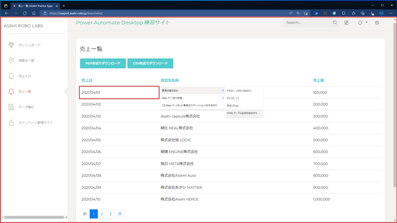Click PDF形式でダウンロード button
Image resolution: width=397 pixels, height=223 pixels.
pos(103,63)
